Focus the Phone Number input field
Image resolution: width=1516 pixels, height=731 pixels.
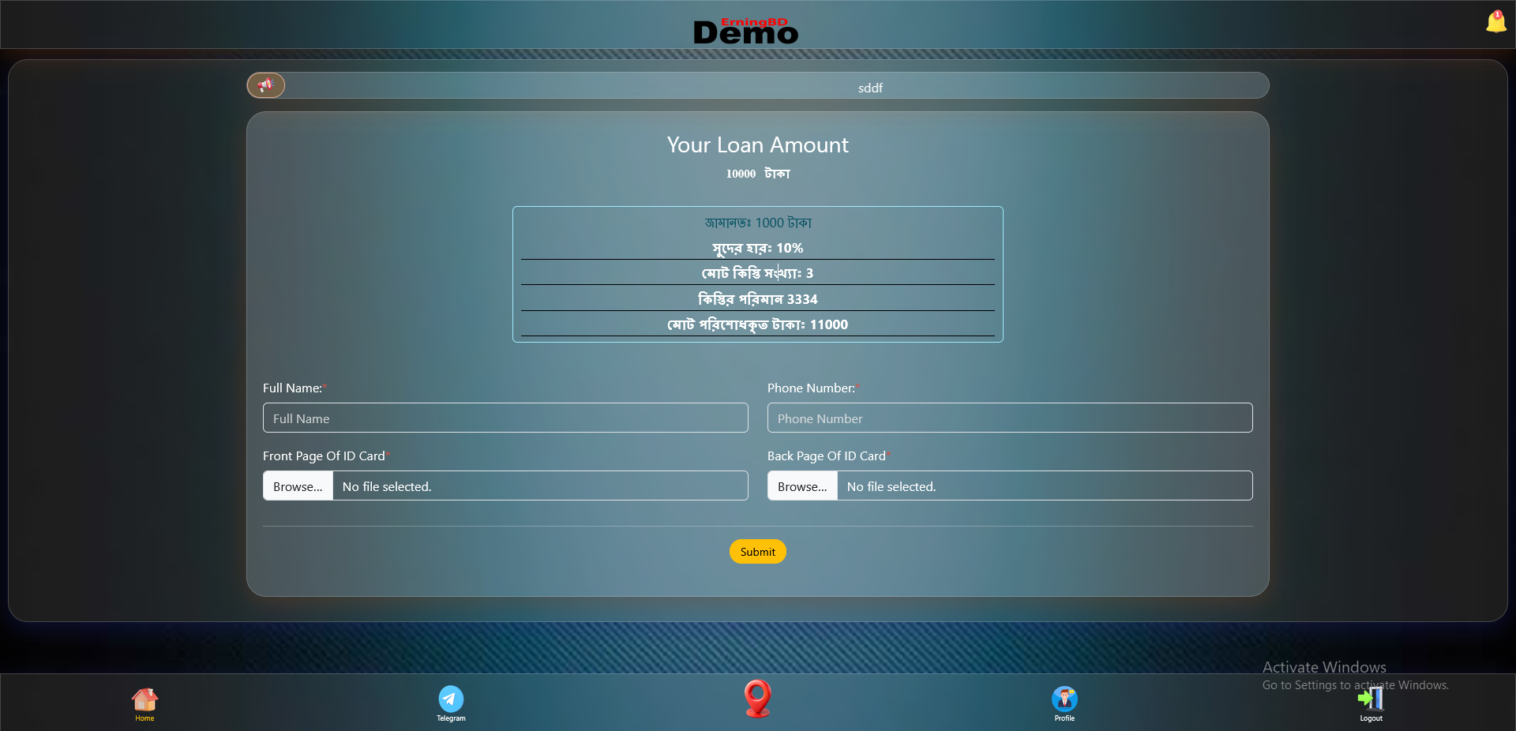[x=1009, y=418]
